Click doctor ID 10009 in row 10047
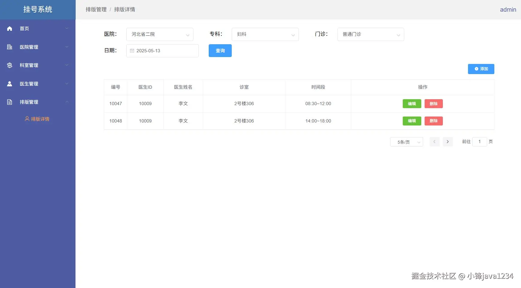Screen dimensions: 521x288 [x=145, y=104]
